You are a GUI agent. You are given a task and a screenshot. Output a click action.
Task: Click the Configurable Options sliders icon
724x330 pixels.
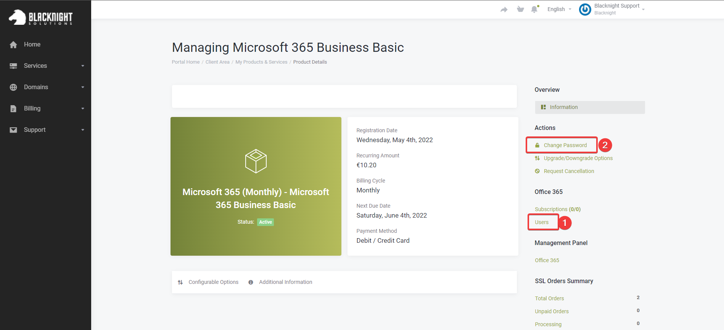(x=180, y=282)
